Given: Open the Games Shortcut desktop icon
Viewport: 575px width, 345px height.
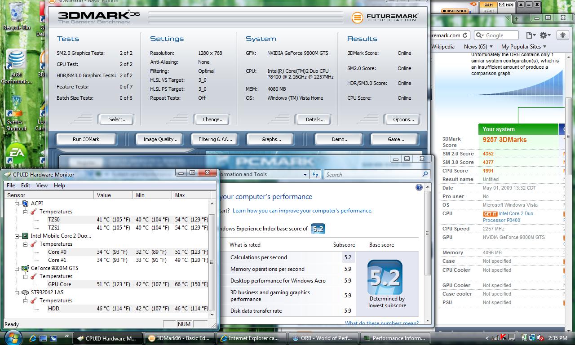Looking at the screenshot, I should tap(16, 114).
